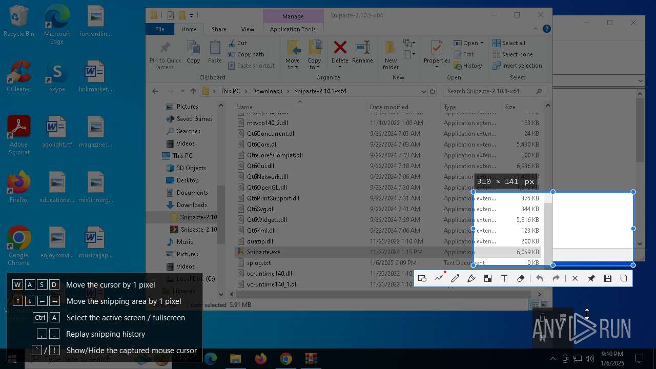Switch to View ribbon tab
656x369 pixels.
pyautogui.click(x=248, y=29)
